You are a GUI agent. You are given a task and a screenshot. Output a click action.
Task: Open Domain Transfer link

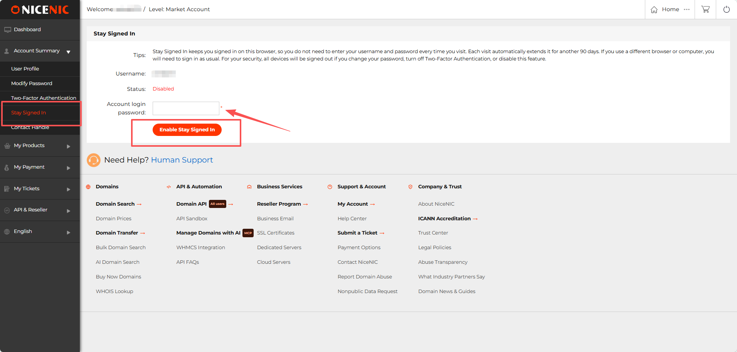(x=120, y=233)
